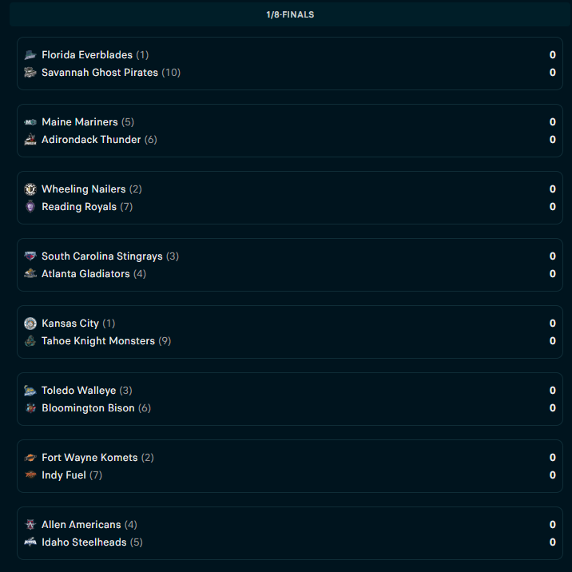This screenshot has height=572, width=572.
Task: Click Toledo Walleye series score 0
Action: point(552,391)
